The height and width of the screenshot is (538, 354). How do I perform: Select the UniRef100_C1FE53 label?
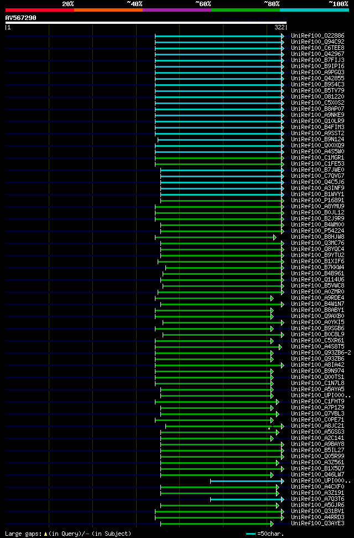click(317, 163)
